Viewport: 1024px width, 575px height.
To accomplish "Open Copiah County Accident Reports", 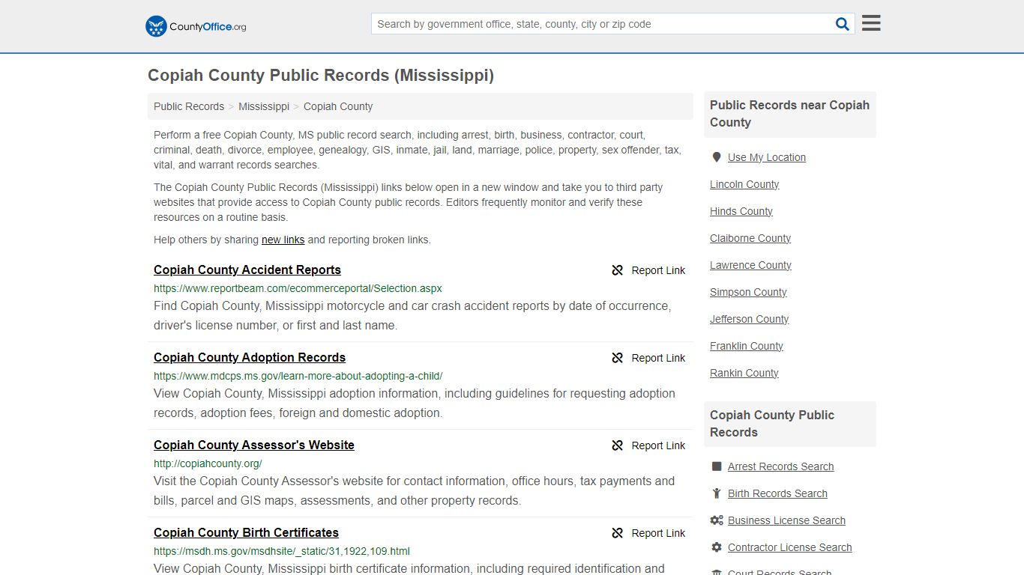I will coord(247,270).
